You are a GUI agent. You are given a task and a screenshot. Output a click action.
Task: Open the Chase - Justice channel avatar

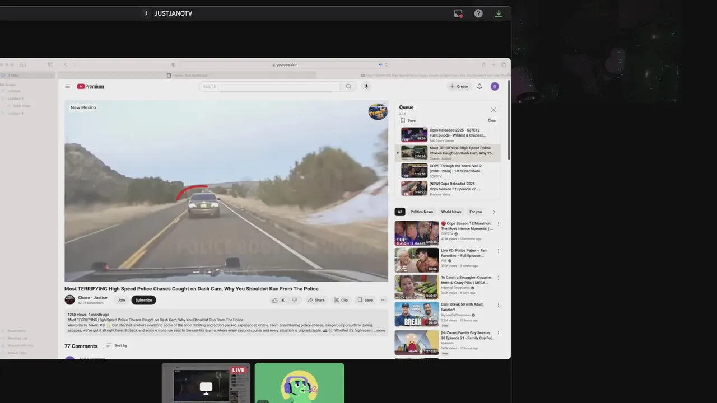[x=69, y=300]
